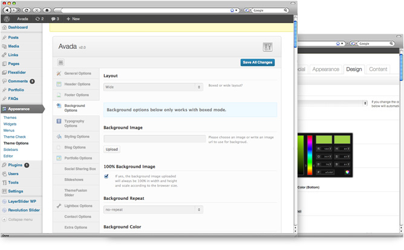Click the rainbow hue slider in color picker
Image resolution: width=404 pixels, height=250 pixels.
[310, 155]
